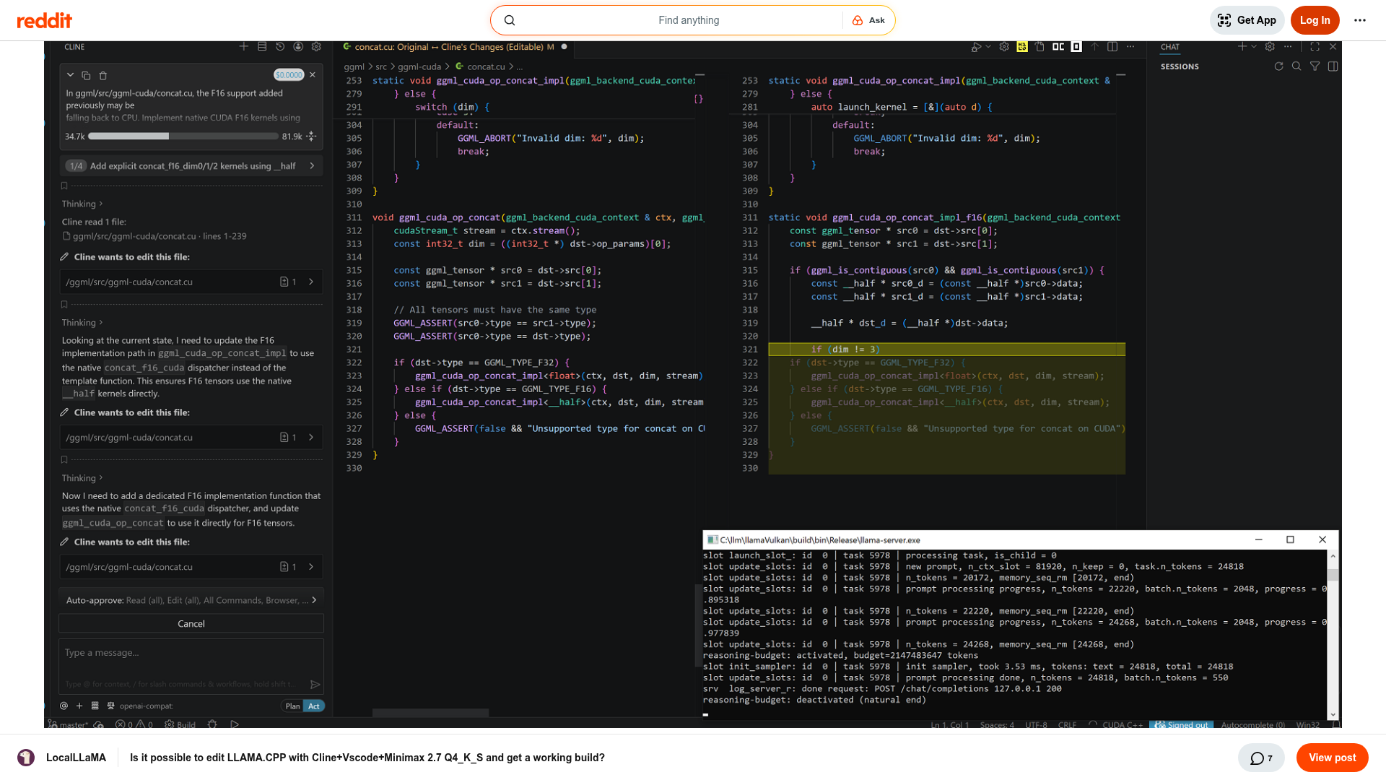Click the filter sessions funnel icon
The height and width of the screenshot is (780, 1386).
[1315, 66]
